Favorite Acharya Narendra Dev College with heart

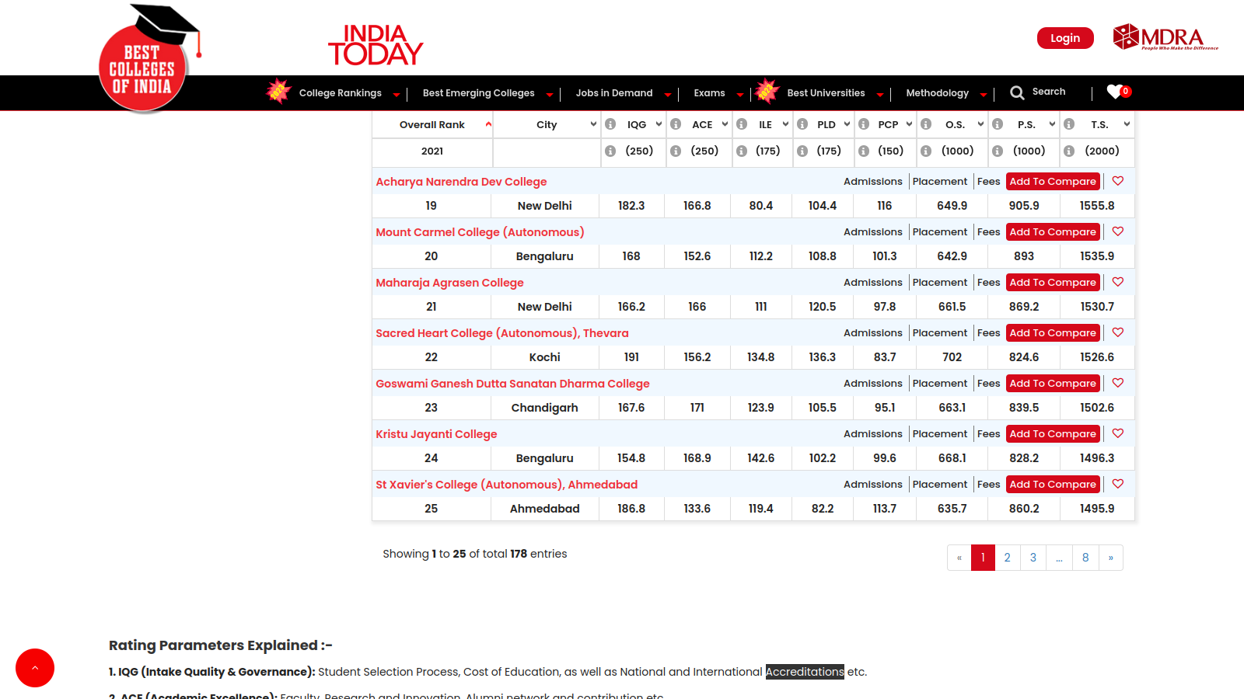click(x=1118, y=181)
